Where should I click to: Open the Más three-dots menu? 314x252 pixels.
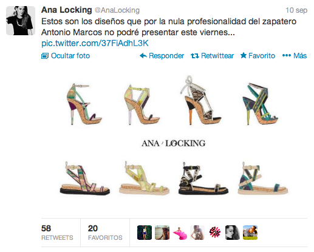click(x=295, y=55)
